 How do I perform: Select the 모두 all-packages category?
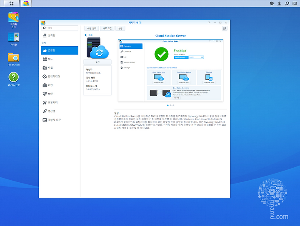(x=60, y=59)
